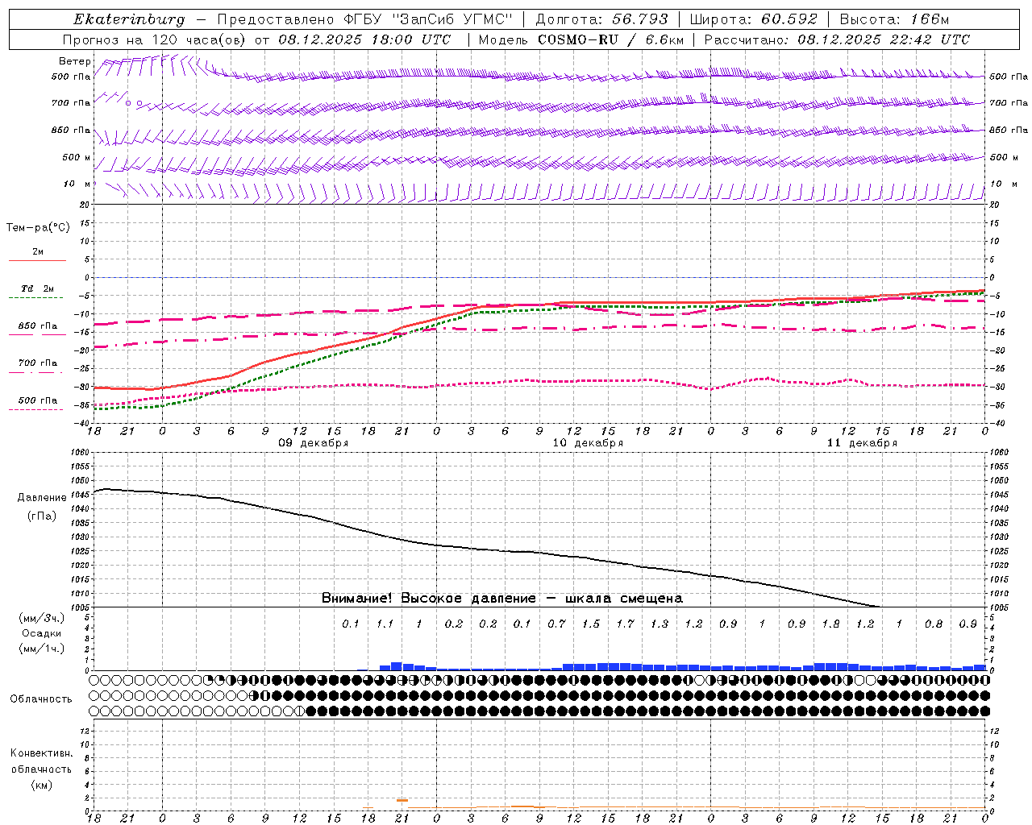This screenshot has width=1032, height=825.
Task: Select the (мм/3ч.) precipitation unit label
Action: click(x=41, y=618)
